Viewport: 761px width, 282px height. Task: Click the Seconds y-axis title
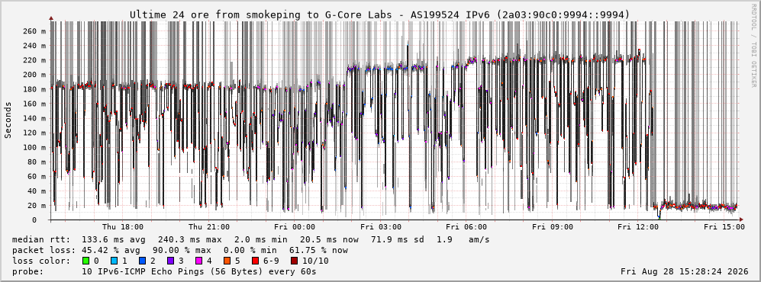tap(8, 120)
